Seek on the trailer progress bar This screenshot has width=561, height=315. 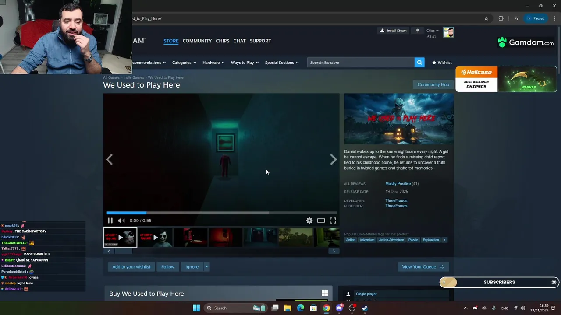pyautogui.click(x=221, y=213)
